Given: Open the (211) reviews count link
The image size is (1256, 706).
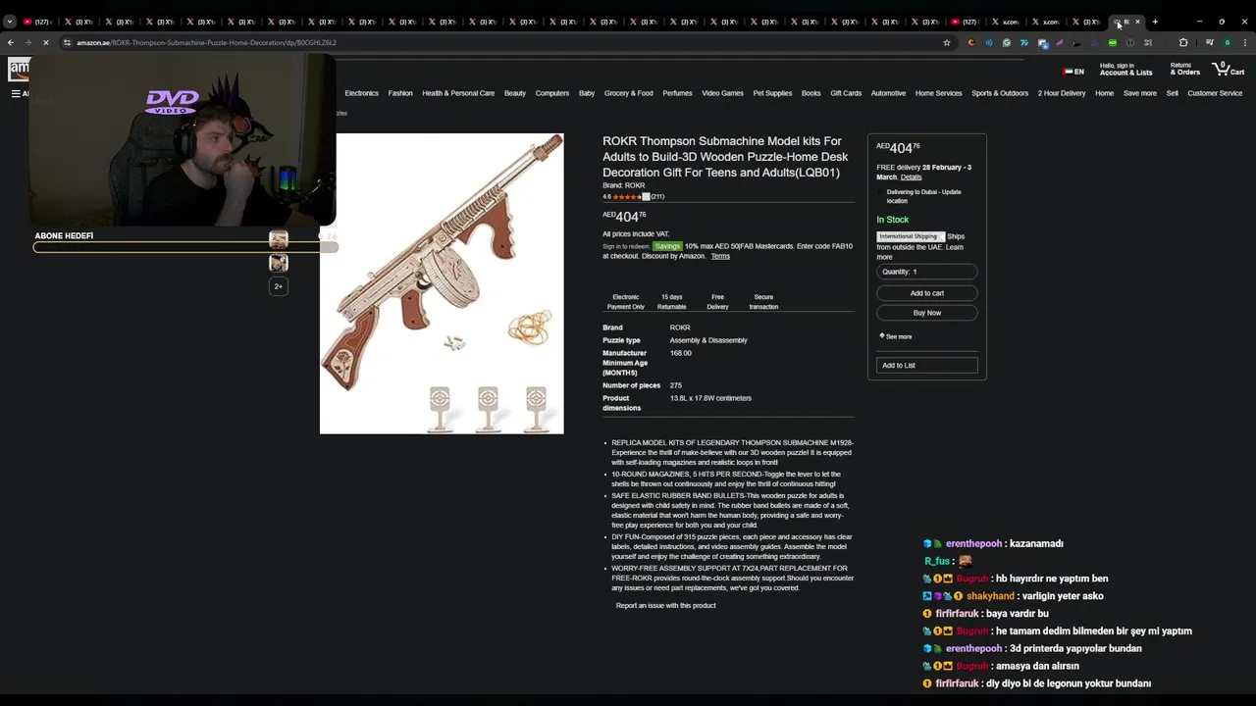Looking at the screenshot, I should click(657, 196).
